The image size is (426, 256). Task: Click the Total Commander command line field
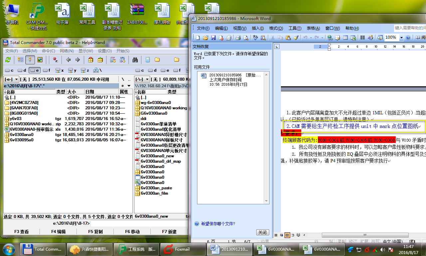(x=139, y=223)
